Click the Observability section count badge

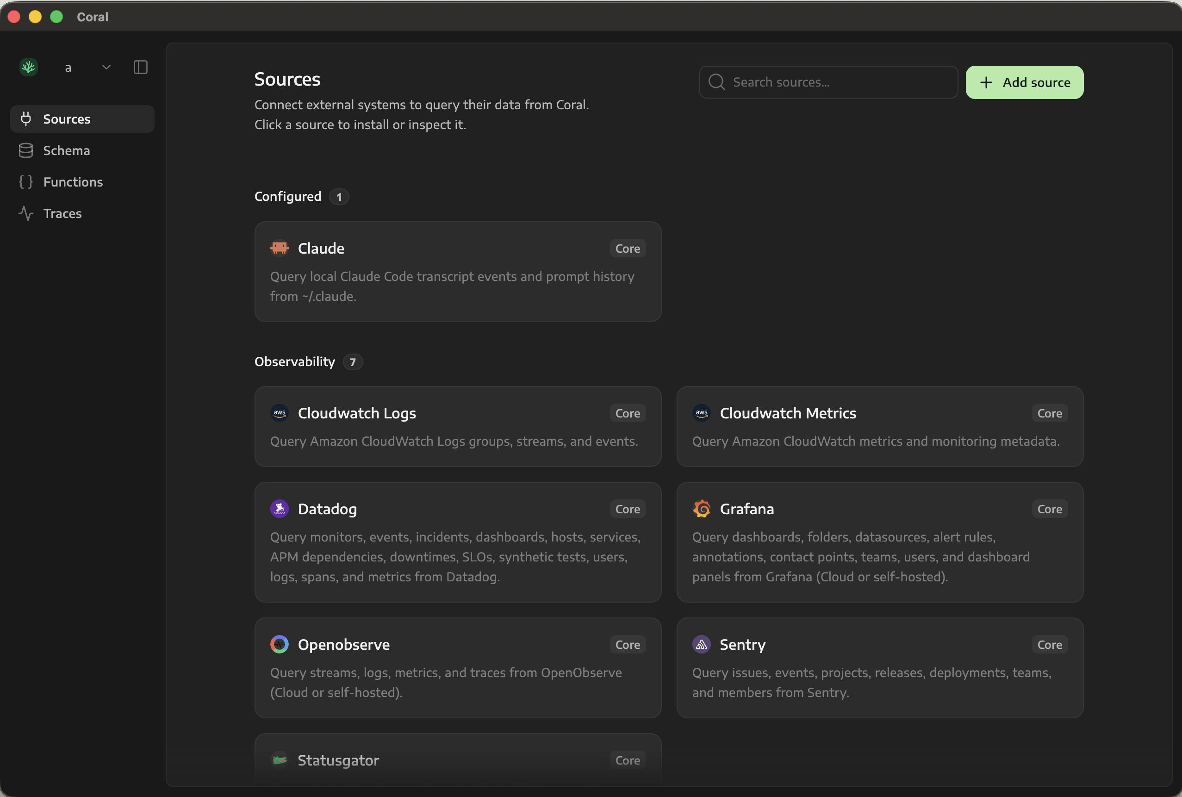click(x=353, y=362)
